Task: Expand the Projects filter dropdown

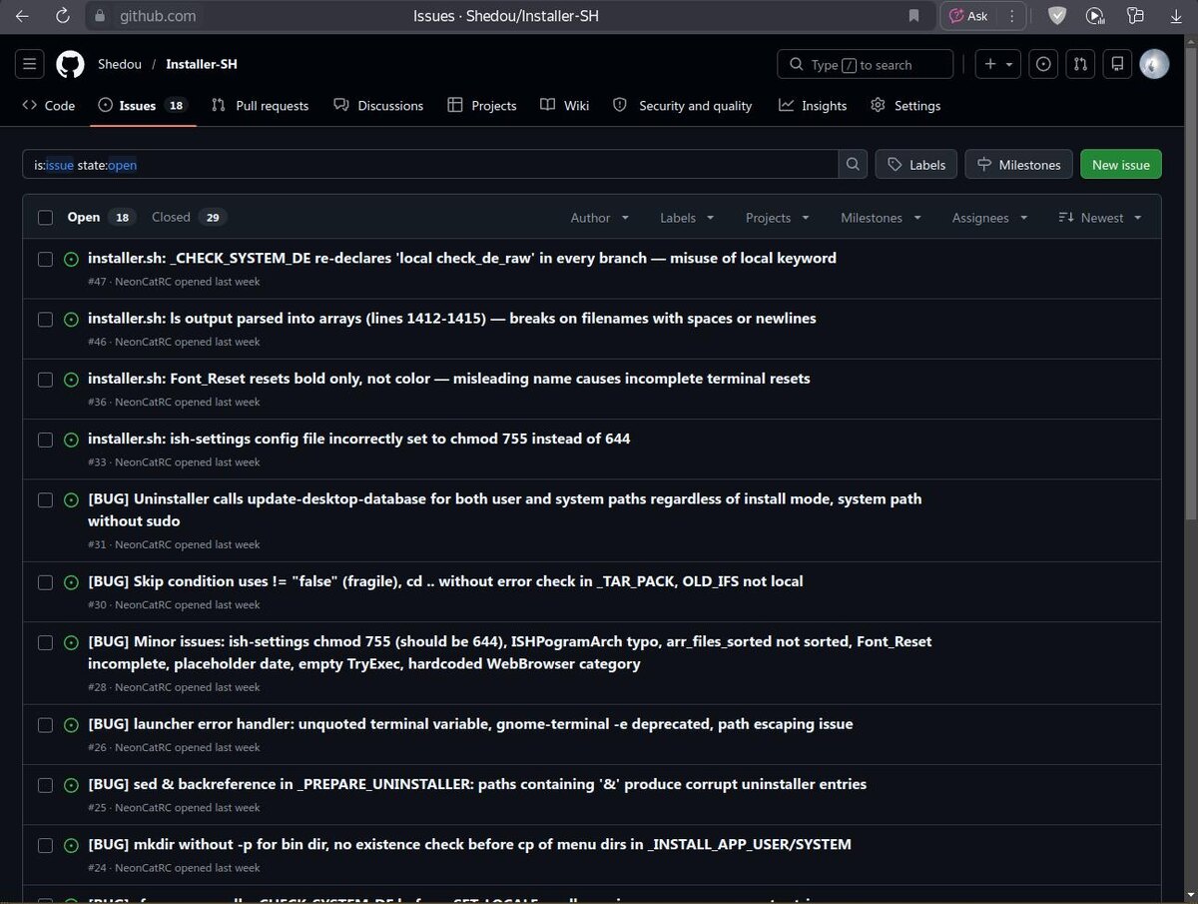Action: point(778,218)
